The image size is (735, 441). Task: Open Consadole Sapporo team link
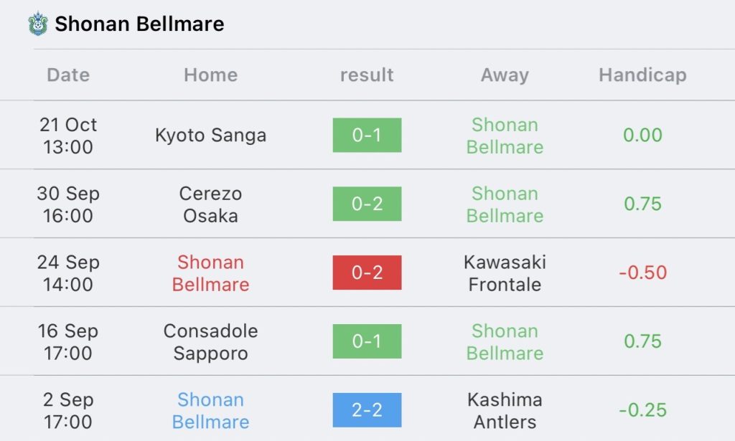[210, 342]
